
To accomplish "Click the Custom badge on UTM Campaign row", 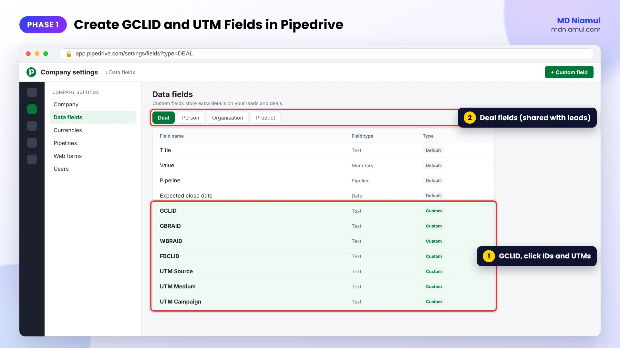I will 434,302.
